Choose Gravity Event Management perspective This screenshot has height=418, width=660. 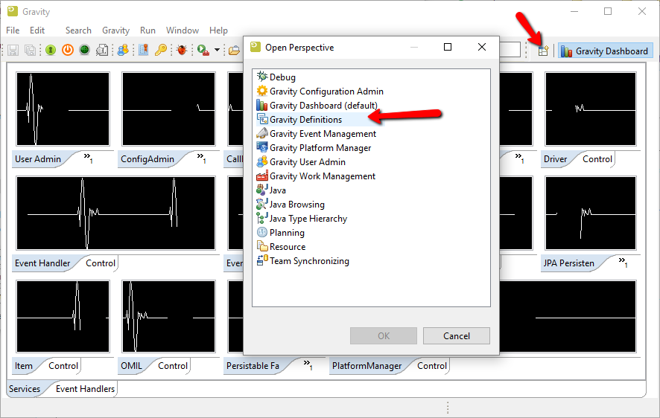323,134
